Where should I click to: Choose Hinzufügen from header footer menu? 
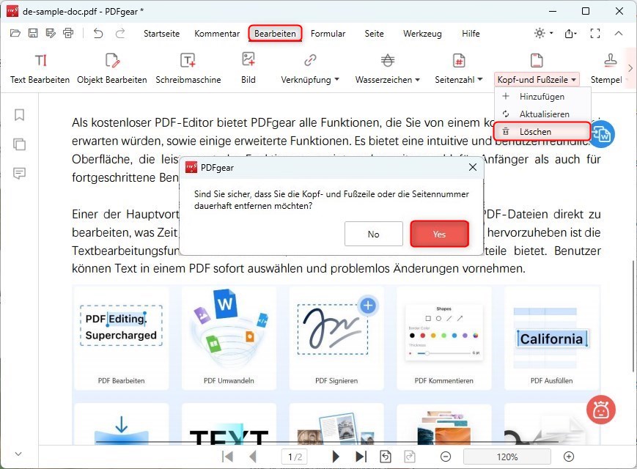pyautogui.click(x=542, y=97)
